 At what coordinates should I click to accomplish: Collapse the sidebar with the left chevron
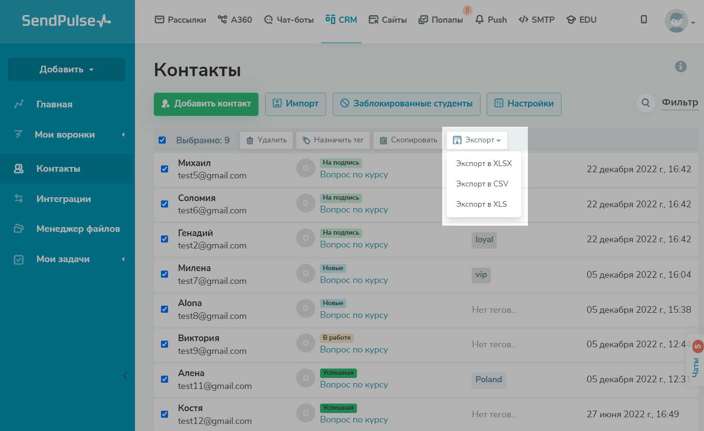(125, 376)
